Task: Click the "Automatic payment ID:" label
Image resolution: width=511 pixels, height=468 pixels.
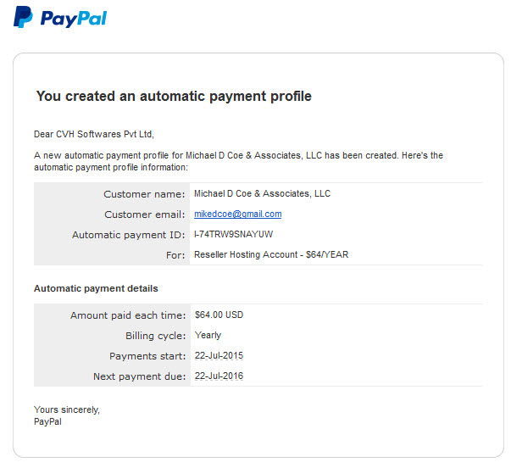Action: (x=129, y=235)
